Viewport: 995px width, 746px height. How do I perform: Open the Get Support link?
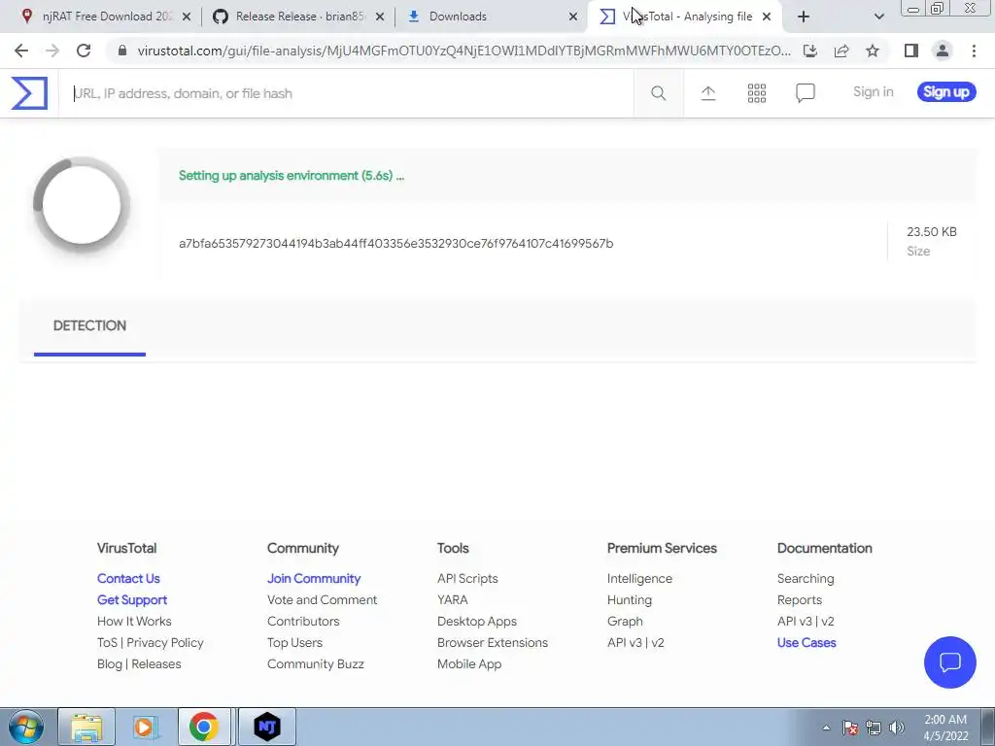[132, 600]
